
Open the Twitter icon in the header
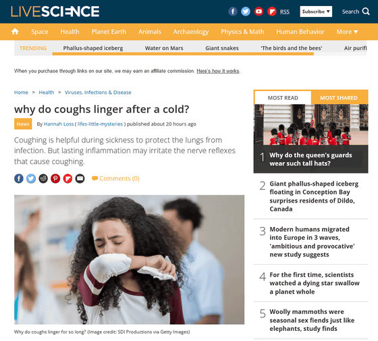coord(246,11)
